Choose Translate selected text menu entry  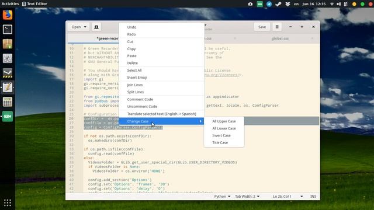pyautogui.click(x=161, y=114)
